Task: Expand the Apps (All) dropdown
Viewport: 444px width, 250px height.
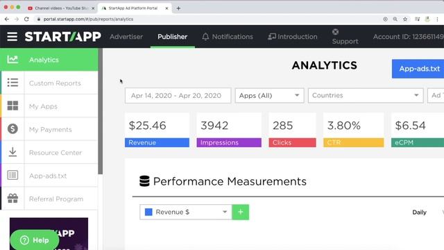Action: pyautogui.click(x=269, y=96)
